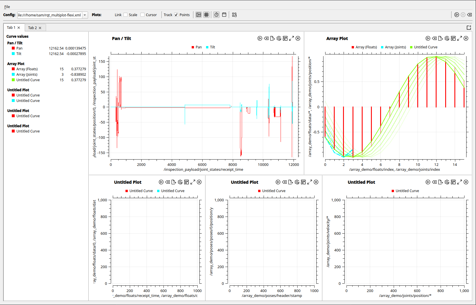Maximize the floats receipt_time Untitled Plot
Screen dimensions: 476x305
(x=193, y=182)
